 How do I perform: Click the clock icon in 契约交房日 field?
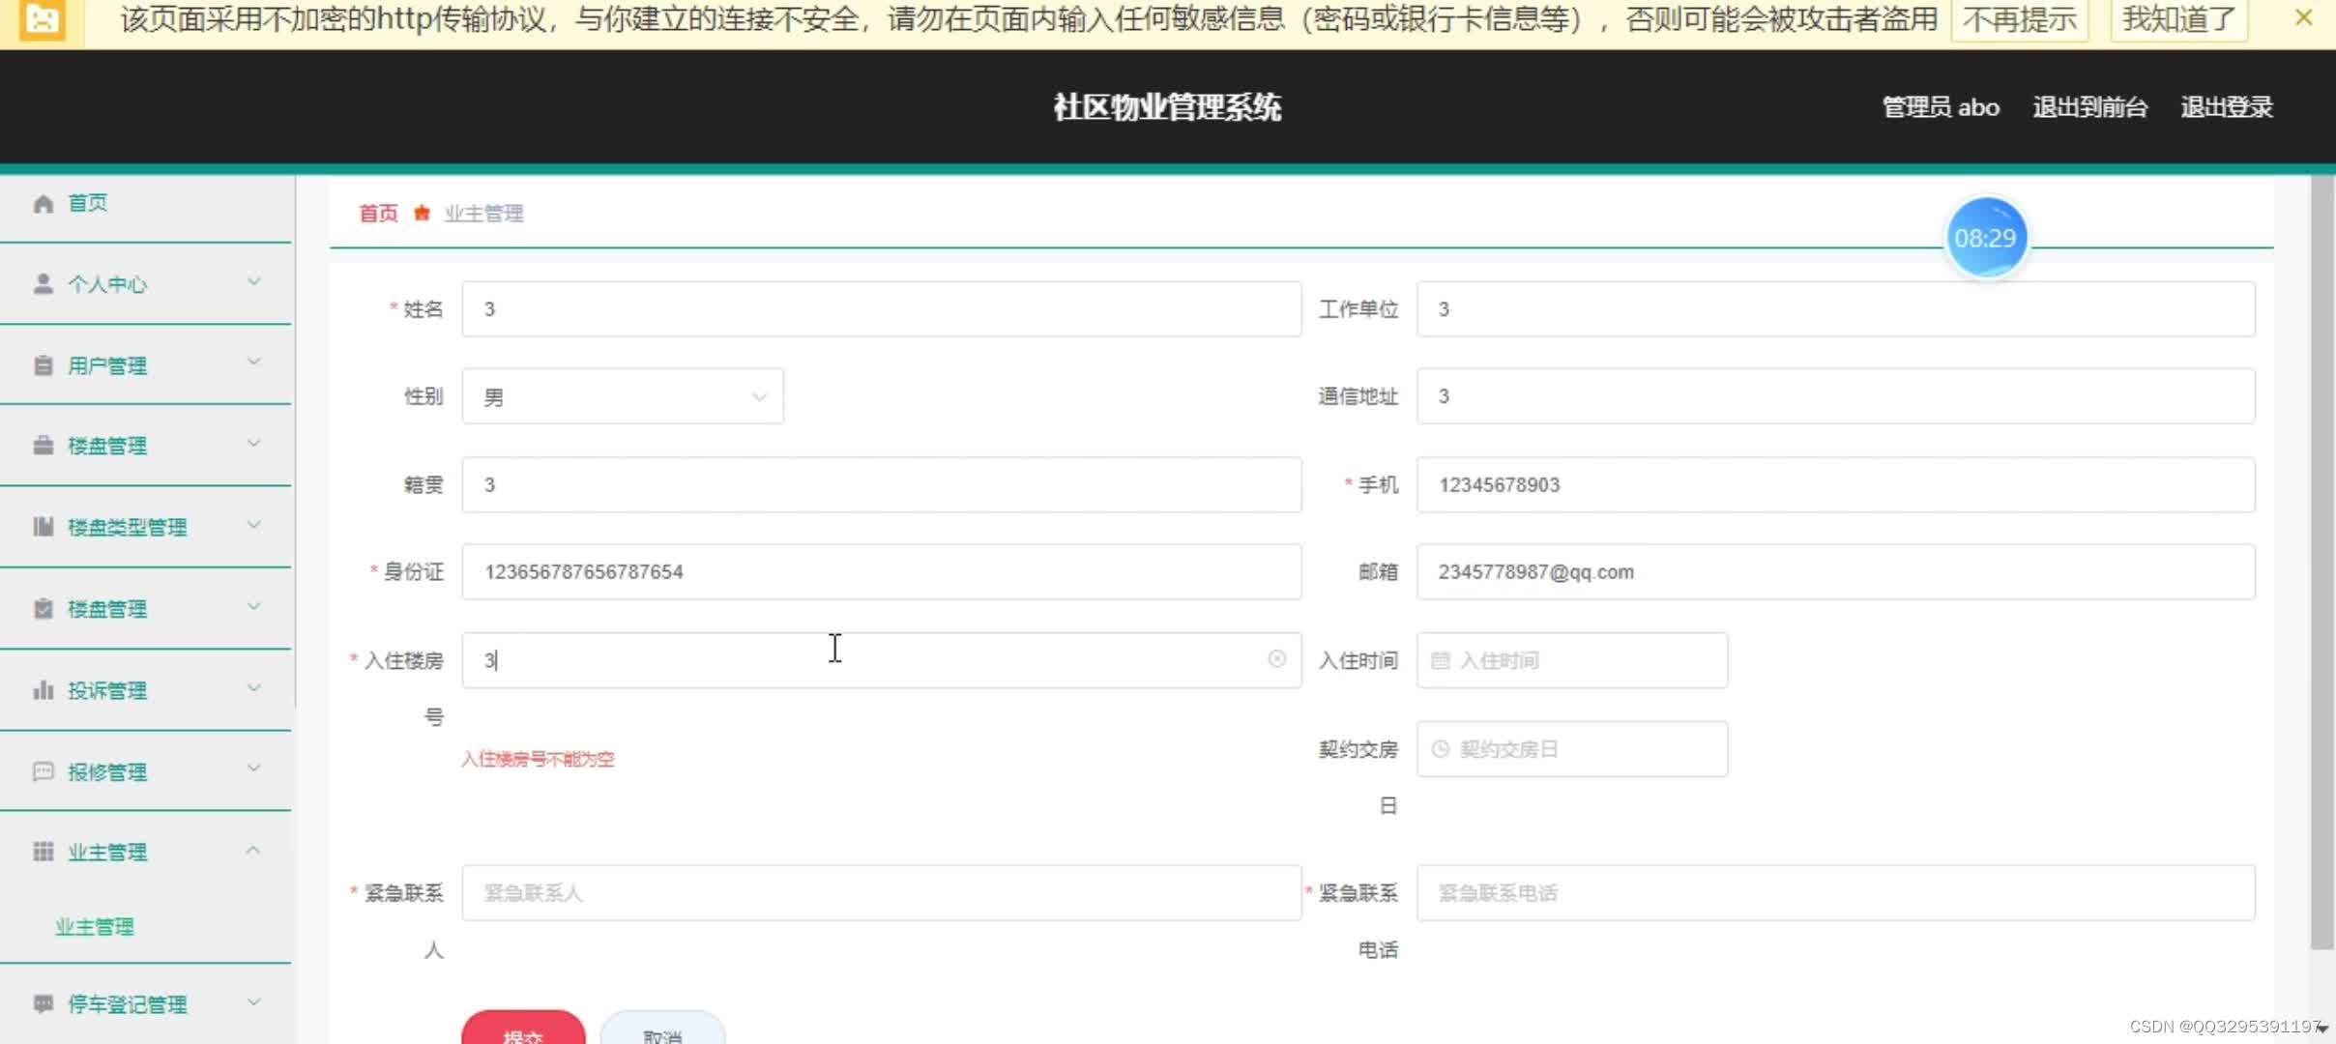click(x=1440, y=749)
